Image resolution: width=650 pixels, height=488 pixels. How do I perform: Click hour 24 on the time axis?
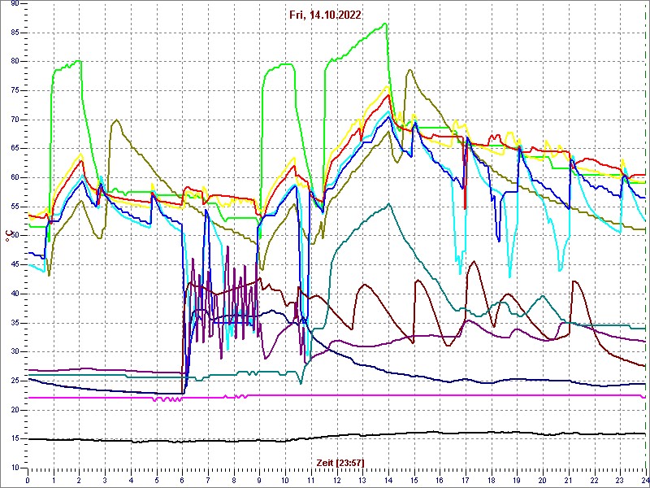pyautogui.click(x=645, y=480)
